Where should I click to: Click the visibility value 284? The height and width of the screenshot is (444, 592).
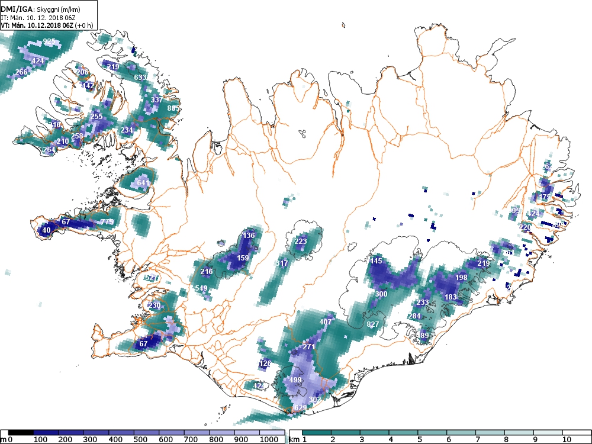pyautogui.click(x=414, y=316)
